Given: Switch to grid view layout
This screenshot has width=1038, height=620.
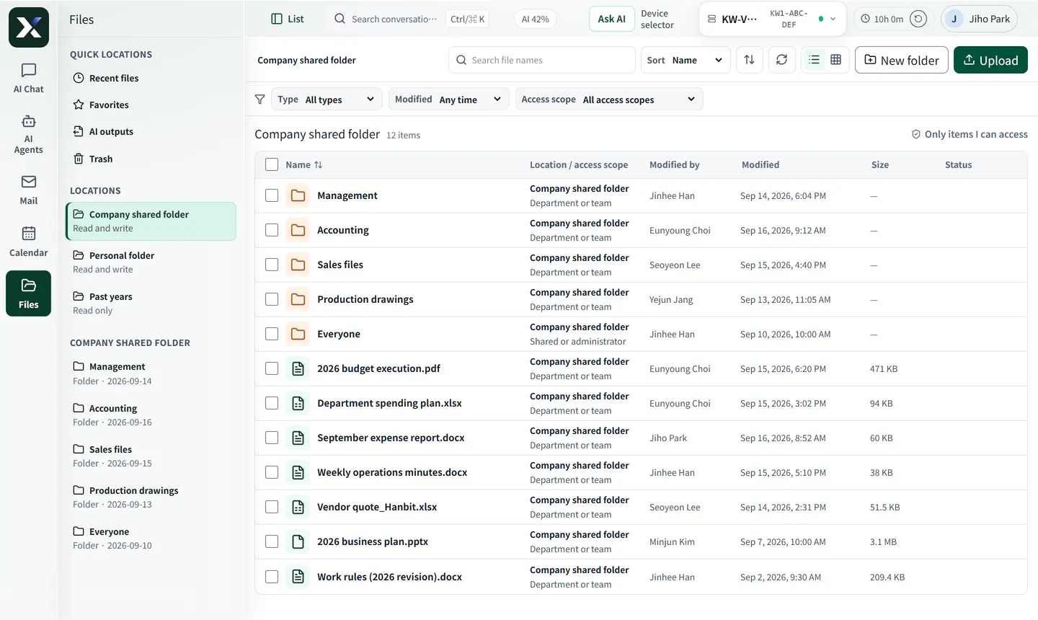Looking at the screenshot, I should tap(835, 60).
